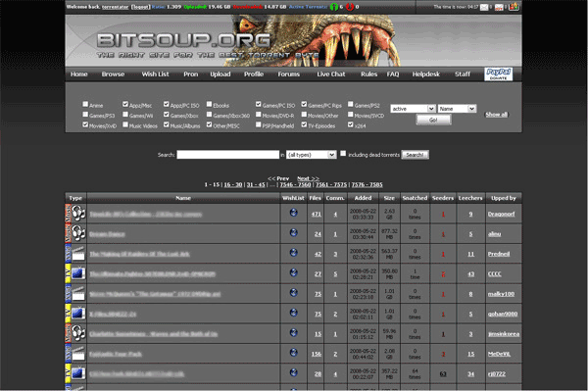Image resolution: width=588 pixels, height=391 pixels.
Task: Go to the Home page
Action: coord(79,74)
